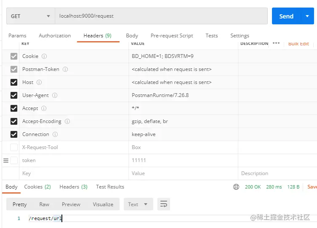Click the info icon next to Accept
317x228 pixels.
(x=44, y=108)
